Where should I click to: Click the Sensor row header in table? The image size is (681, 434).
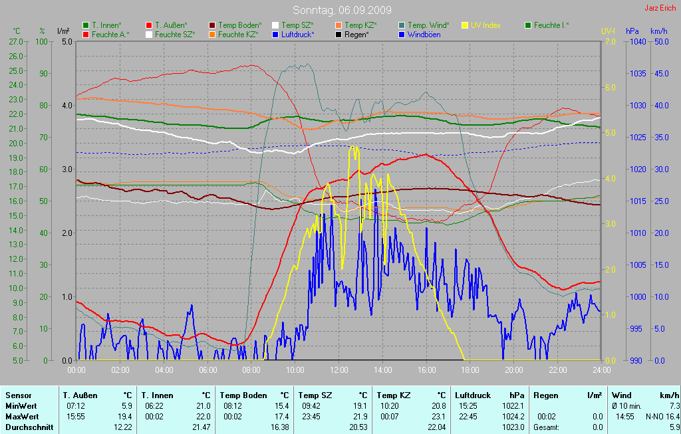18,395
